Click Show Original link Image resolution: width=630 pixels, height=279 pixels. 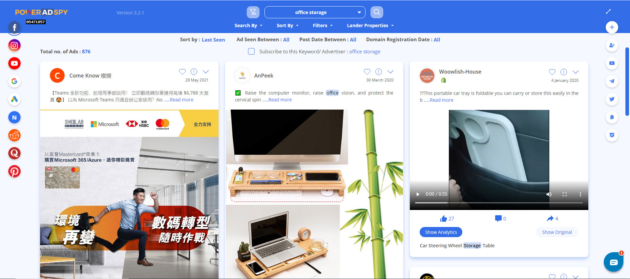pos(557,232)
